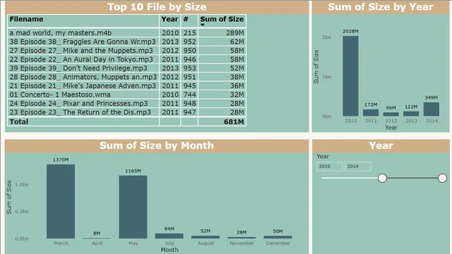Select the November bar in monthly chart

pyautogui.click(x=242, y=238)
